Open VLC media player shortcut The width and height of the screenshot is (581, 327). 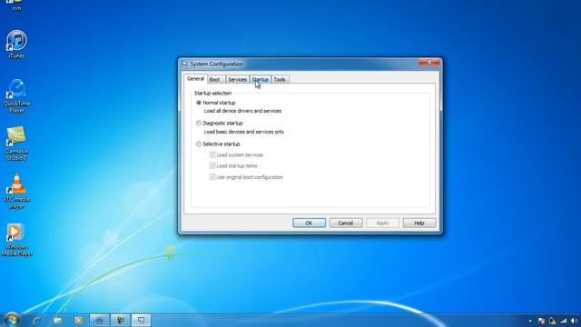[16, 191]
